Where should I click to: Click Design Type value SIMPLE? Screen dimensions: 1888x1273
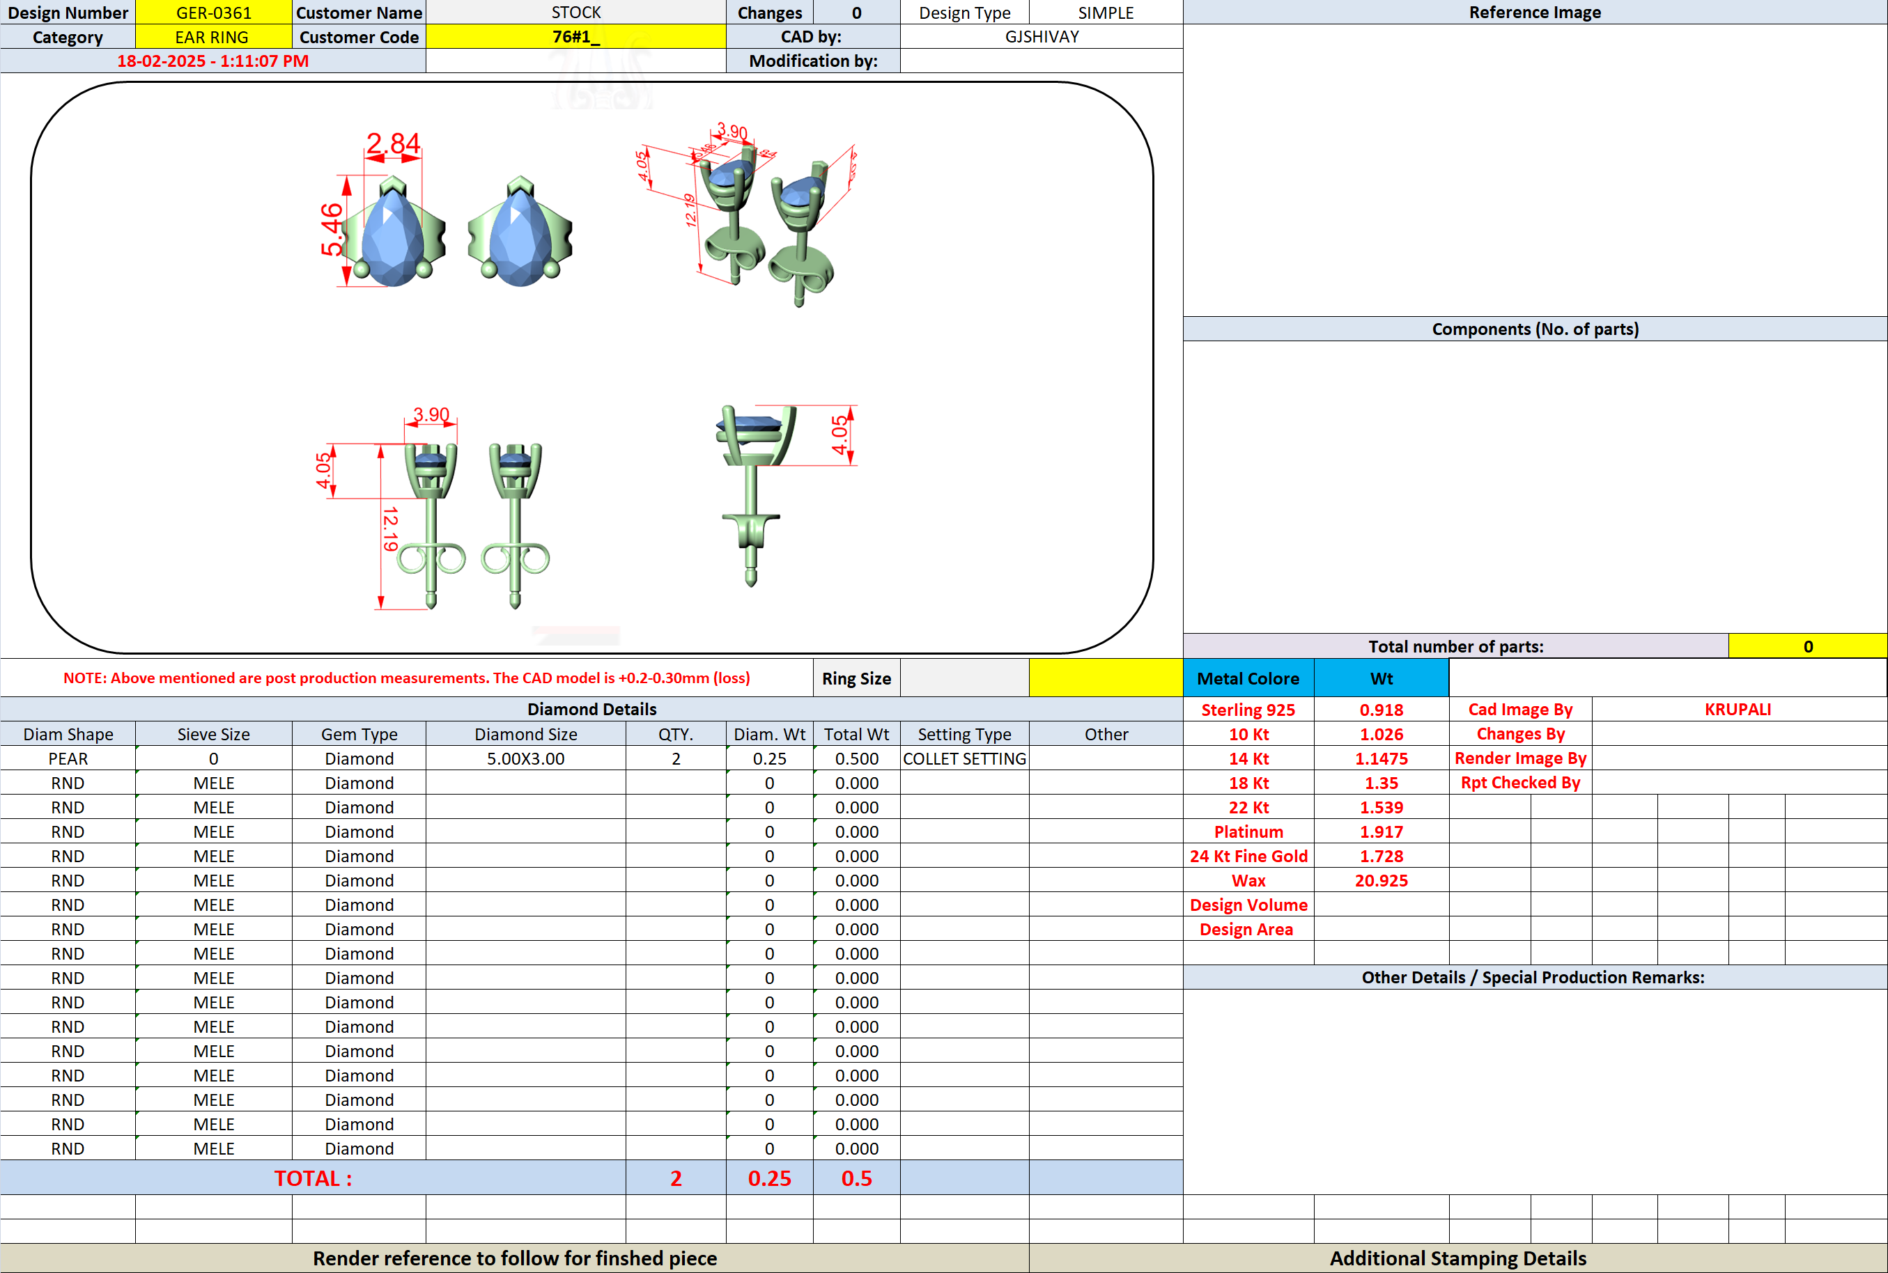point(1105,12)
